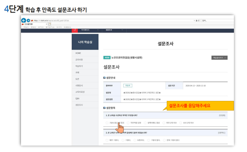Click the 학습실나가기 button

pos(219,58)
